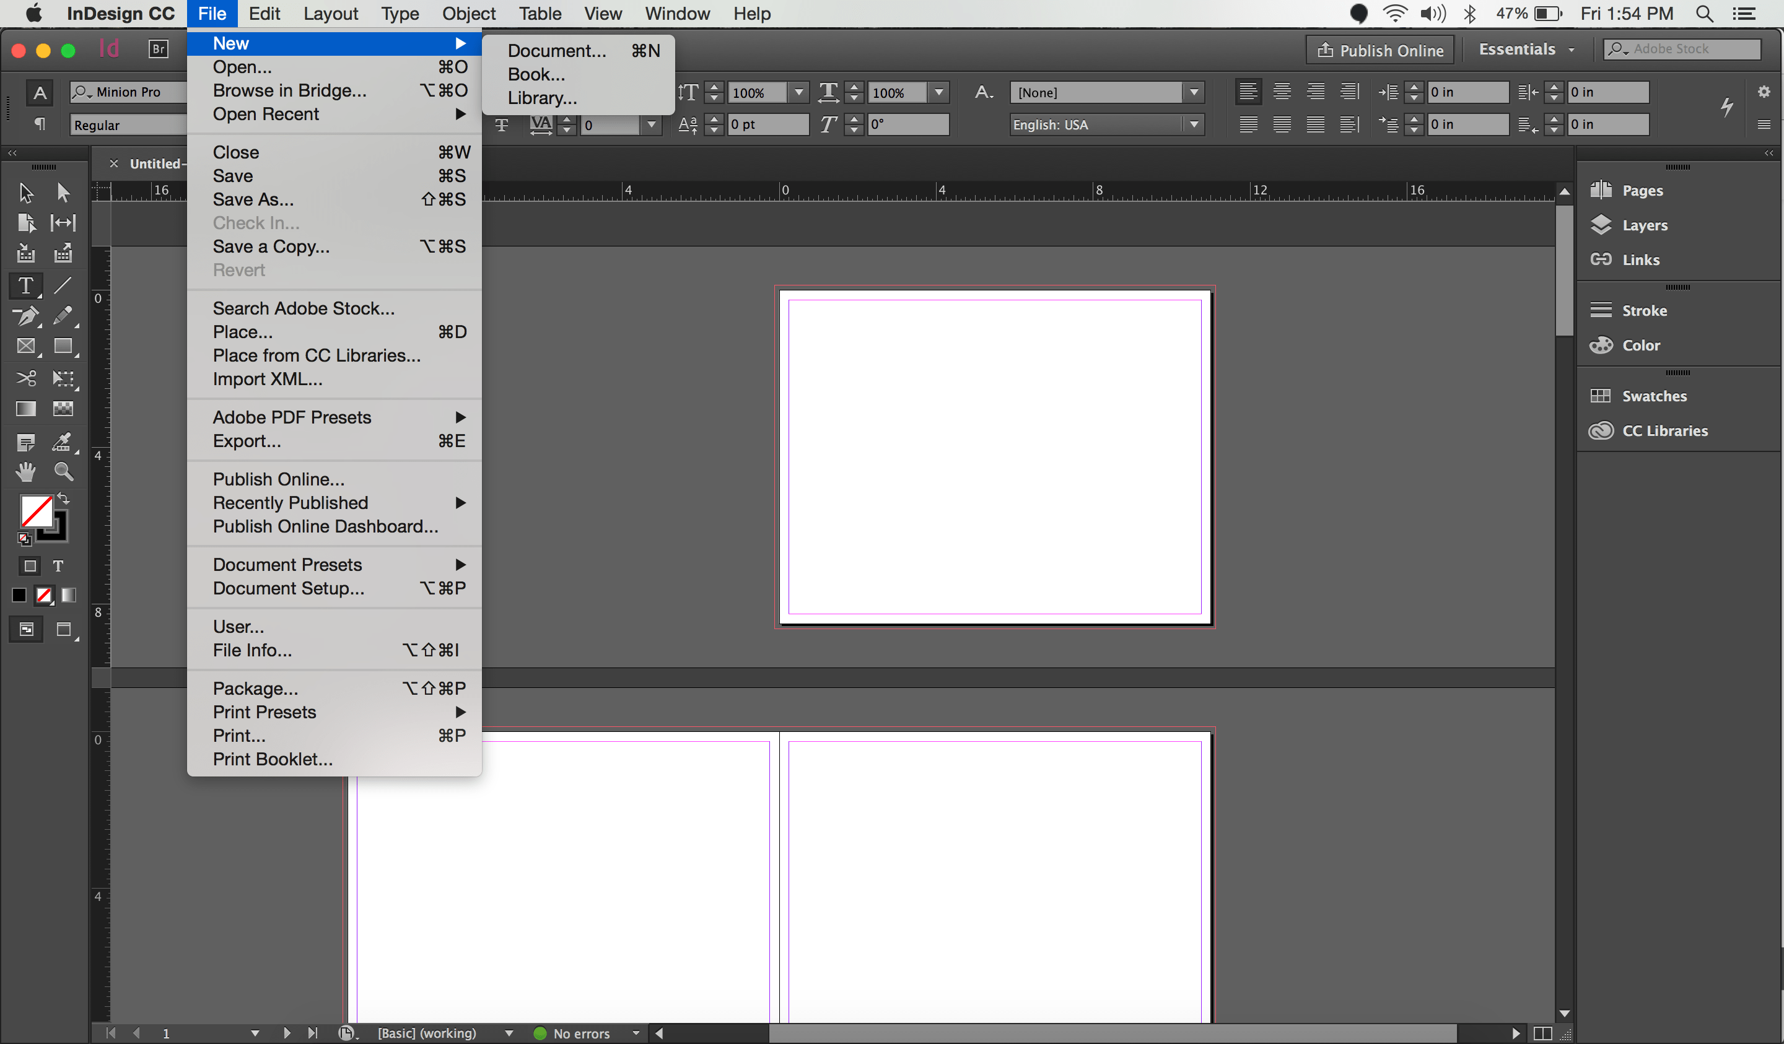Viewport: 1784px width, 1044px height.
Task: Open the Layers panel
Action: [1643, 225]
